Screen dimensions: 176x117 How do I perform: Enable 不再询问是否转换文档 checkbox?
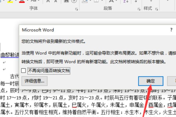pyautogui.click(x=23, y=71)
